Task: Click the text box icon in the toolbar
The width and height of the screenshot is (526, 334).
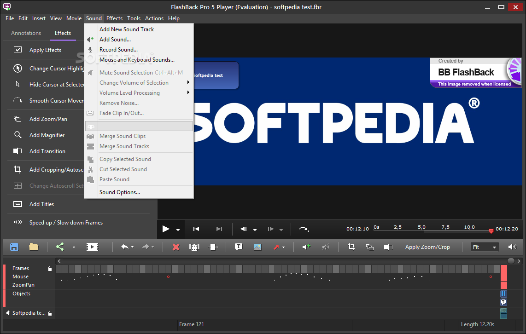Action: click(x=239, y=247)
